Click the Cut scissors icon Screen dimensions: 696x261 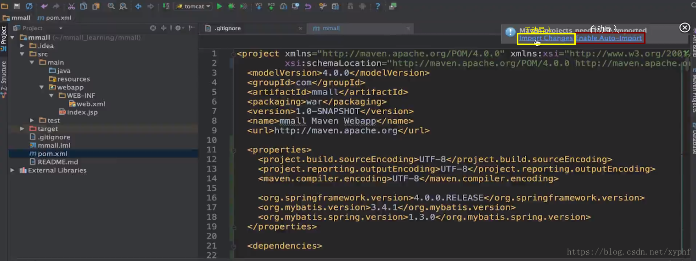72,6
